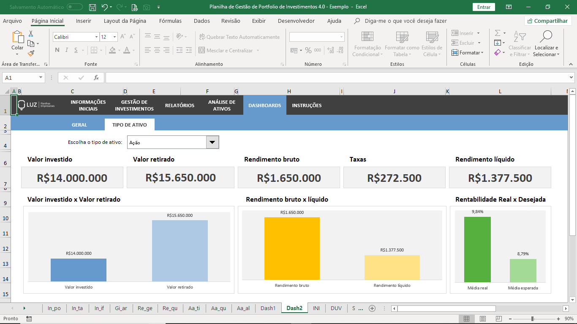
Task: Click the AutoSum sigma icon
Action: click(498, 33)
